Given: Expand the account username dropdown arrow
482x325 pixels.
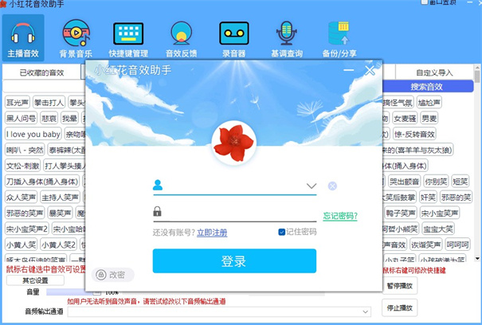Looking at the screenshot, I should coord(311,186).
